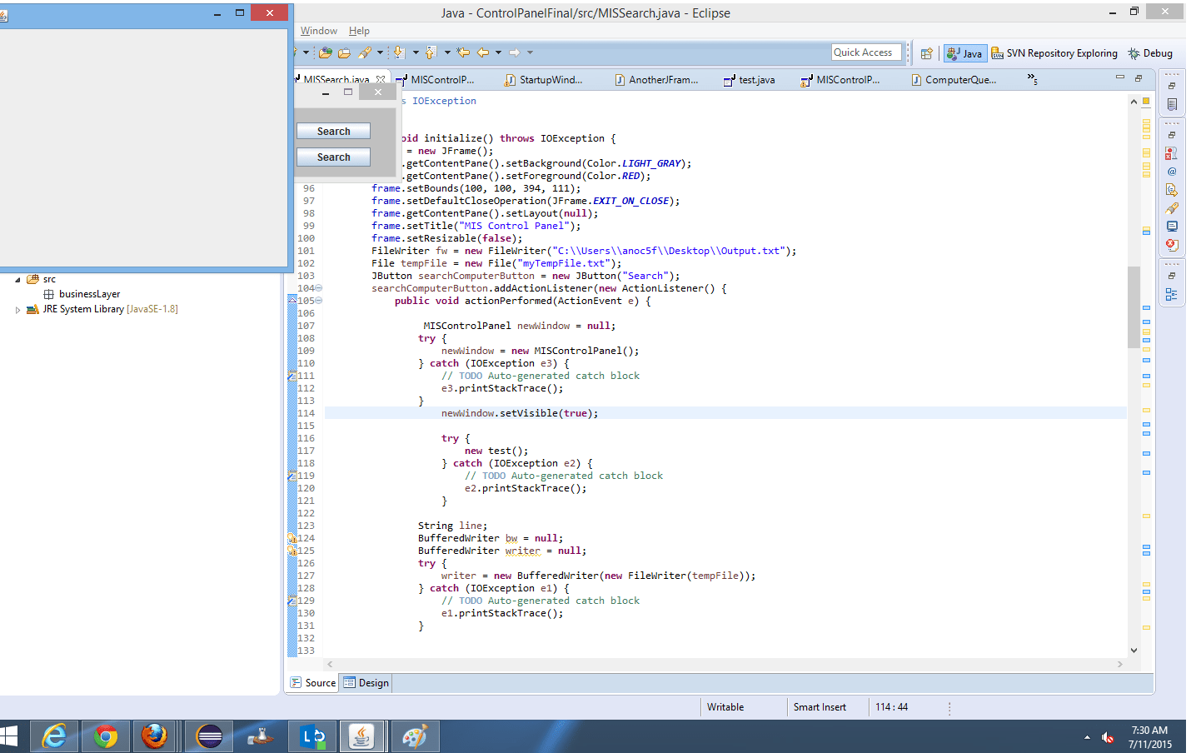Screen dimensions: 1196x753
Task: Switch to the StartupWind... editor tab
Action: [544, 80]
